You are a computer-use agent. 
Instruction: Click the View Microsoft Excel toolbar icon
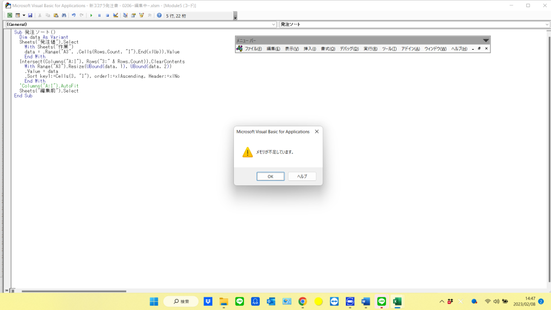tap(9, 15)
